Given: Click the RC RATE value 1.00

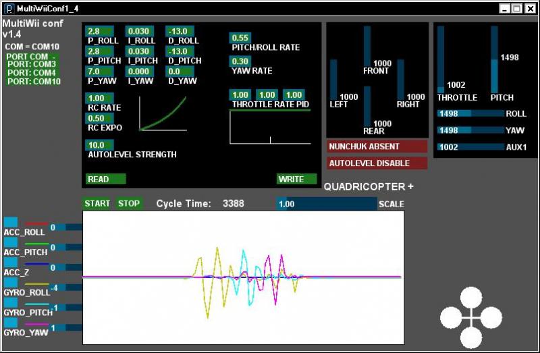Looking at the screenshot, I should tap(99, 98).
